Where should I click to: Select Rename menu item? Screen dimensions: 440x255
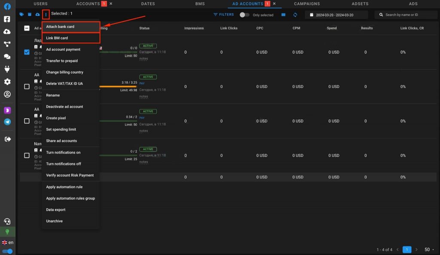tap(71, 95)
